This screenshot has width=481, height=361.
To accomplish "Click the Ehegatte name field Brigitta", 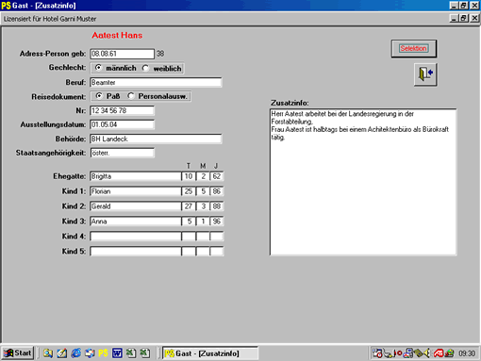I will [136, 176].
